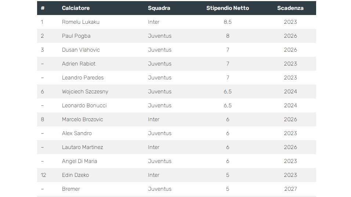351x197 pixels.
Task: Click Lukaku's 8,5 salary value
Action: tap(228, 22)
